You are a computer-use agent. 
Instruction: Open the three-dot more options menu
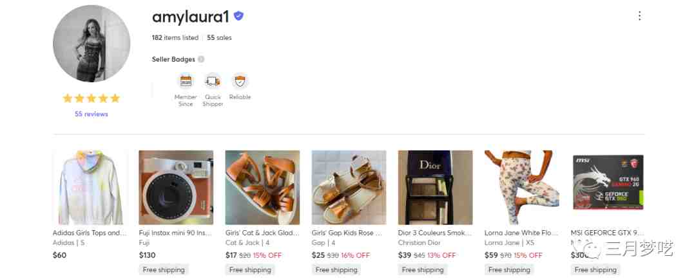[639, 16]
